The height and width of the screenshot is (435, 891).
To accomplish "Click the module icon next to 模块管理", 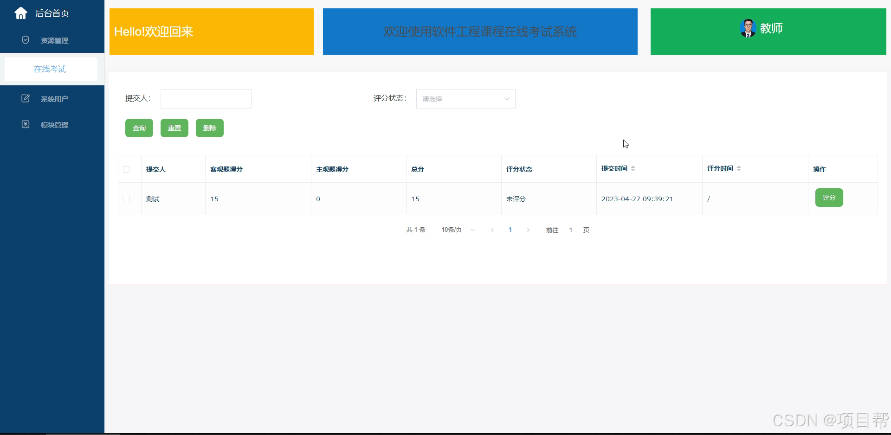I will pyautogui.click(x=26, y=124).
